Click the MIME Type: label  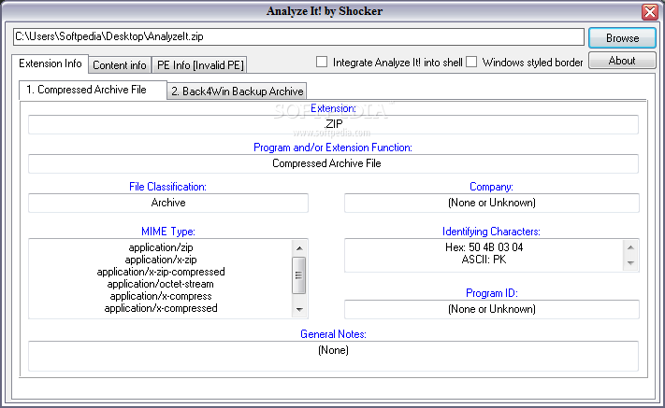point(168,232)
